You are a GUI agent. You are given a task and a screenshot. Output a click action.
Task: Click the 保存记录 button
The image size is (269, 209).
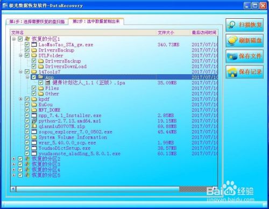[x=244, y=72]
